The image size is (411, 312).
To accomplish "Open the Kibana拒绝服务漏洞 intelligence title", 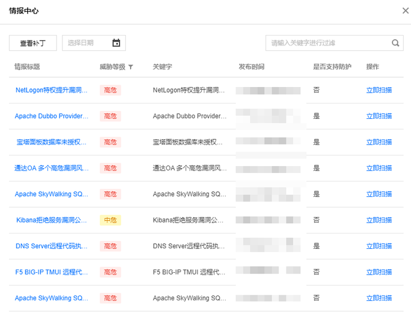I will point(52,220).
